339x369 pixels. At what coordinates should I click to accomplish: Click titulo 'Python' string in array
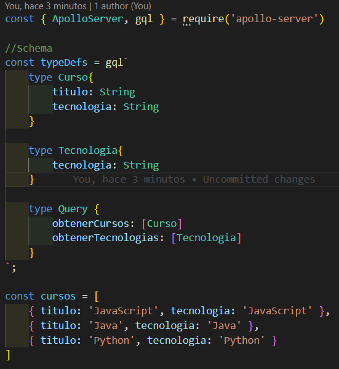point(111,340)
